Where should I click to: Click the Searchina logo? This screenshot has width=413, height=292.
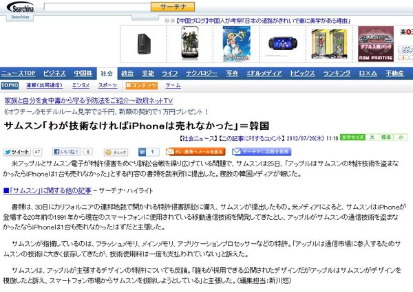tap(20, 7)
